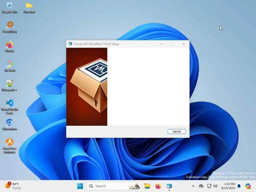256x192 pixels.
Task: Select the Avast Free Antivirus desktop shortcut
Action: coord(9,146)
